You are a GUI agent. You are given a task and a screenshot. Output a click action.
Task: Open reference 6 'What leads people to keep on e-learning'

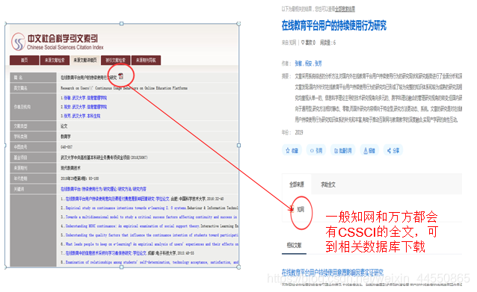point(152,244)
